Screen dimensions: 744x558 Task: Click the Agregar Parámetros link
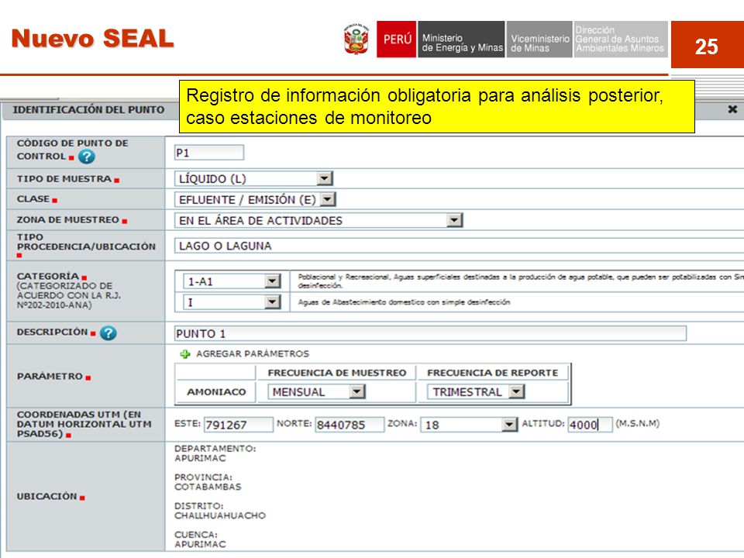(253, 354)
